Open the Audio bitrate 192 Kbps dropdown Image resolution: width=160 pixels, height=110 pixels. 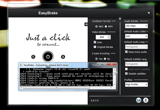point(136,26)
